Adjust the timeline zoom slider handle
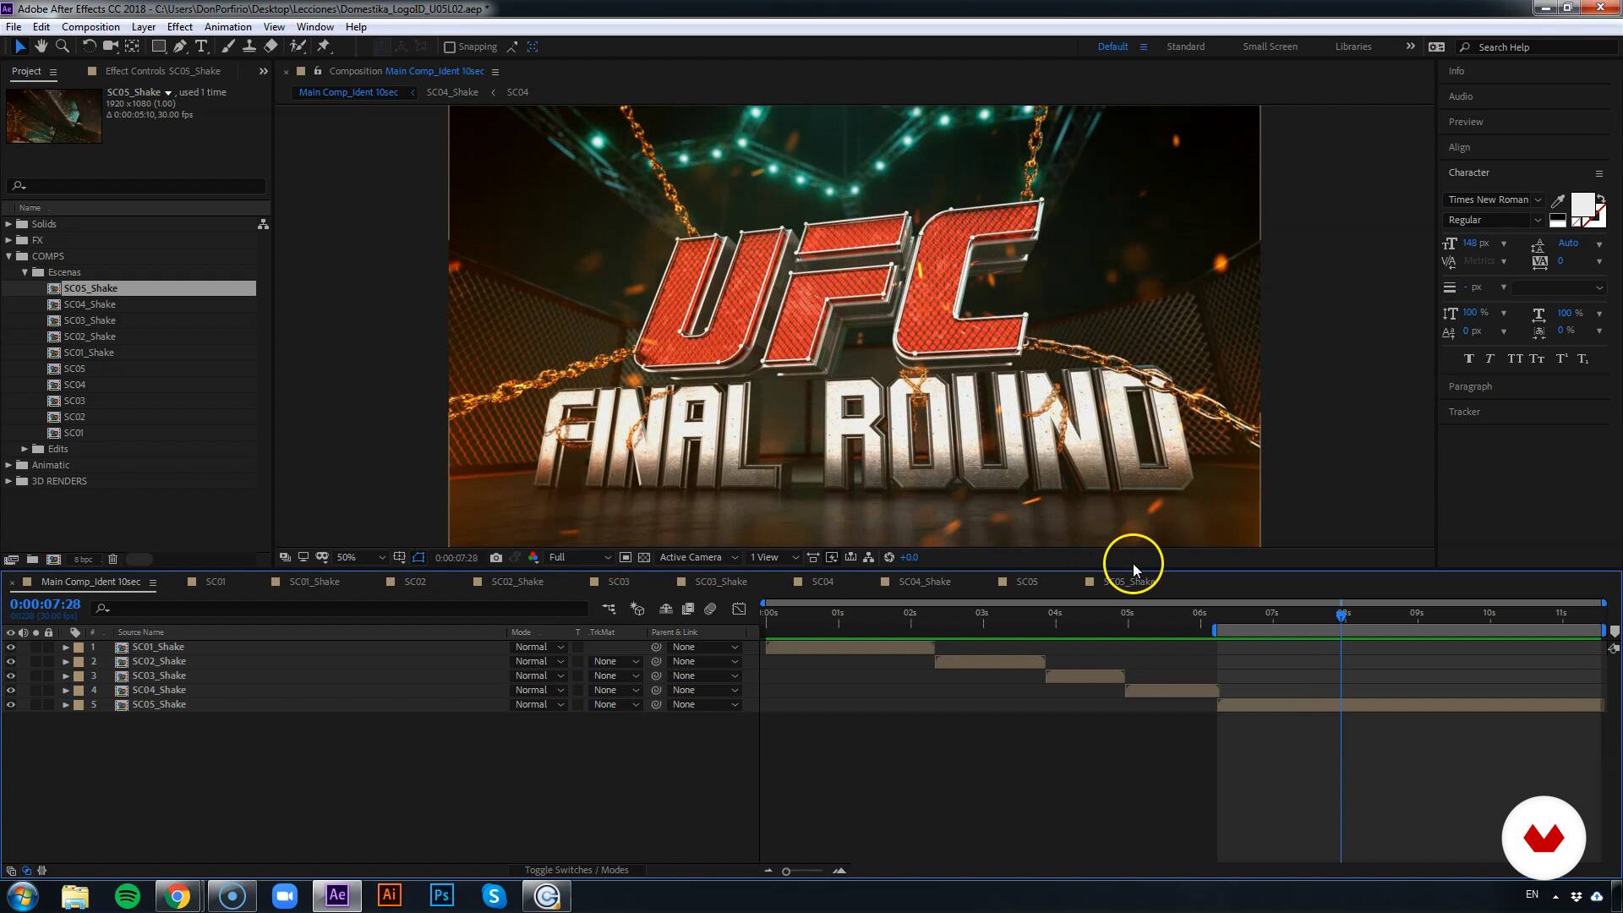 (786, 872)
